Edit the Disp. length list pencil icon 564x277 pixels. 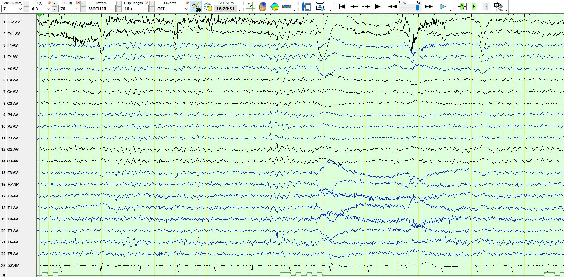tap(147, 3)
